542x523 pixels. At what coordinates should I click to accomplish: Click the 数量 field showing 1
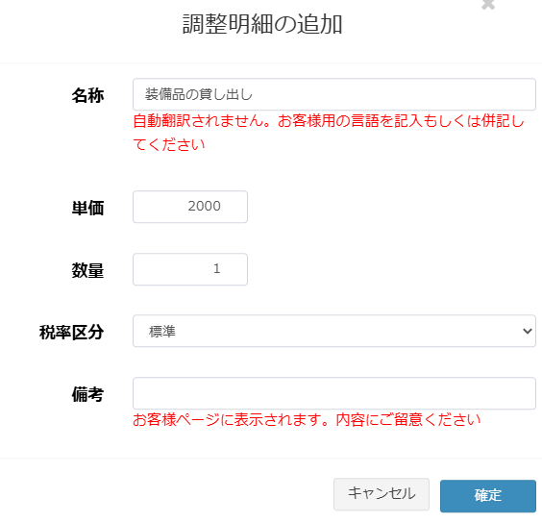click(x=190, y=269)
